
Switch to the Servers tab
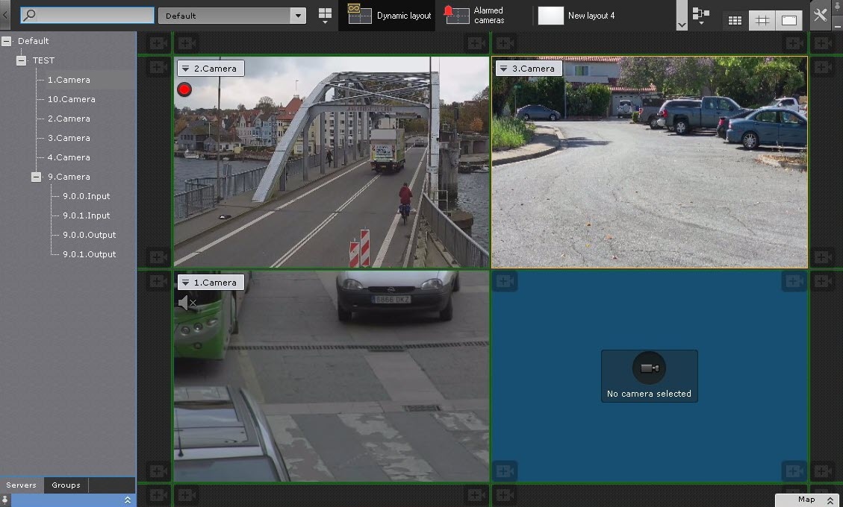[21, 485]
